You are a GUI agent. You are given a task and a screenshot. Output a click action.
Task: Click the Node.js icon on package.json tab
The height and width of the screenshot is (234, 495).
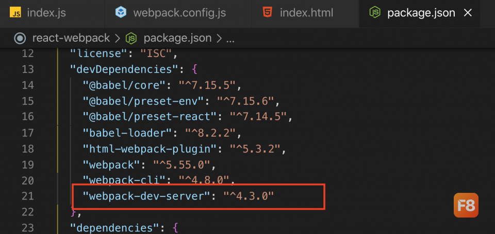point(375,12)
